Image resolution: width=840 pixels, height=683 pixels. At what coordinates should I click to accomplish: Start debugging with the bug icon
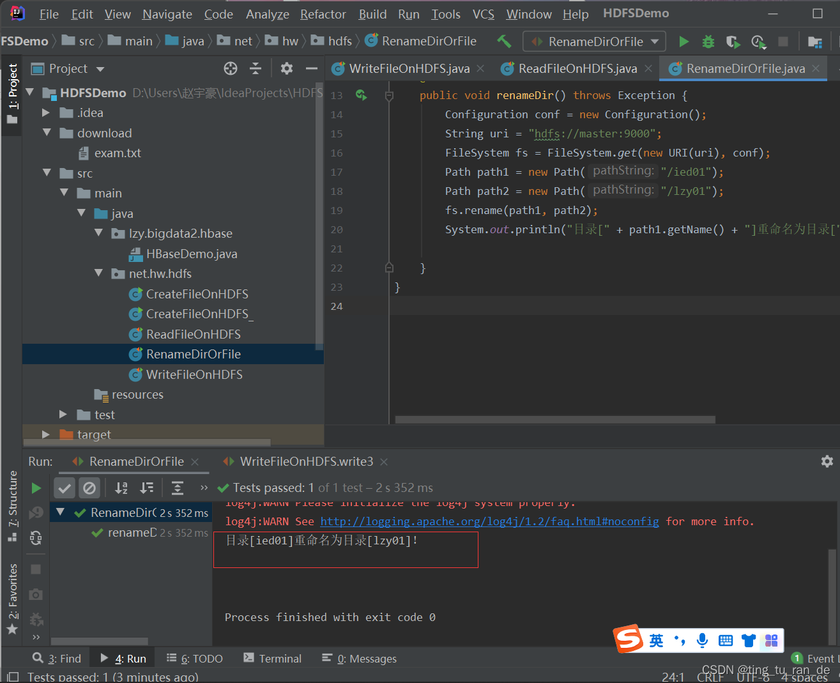point(708,42)
